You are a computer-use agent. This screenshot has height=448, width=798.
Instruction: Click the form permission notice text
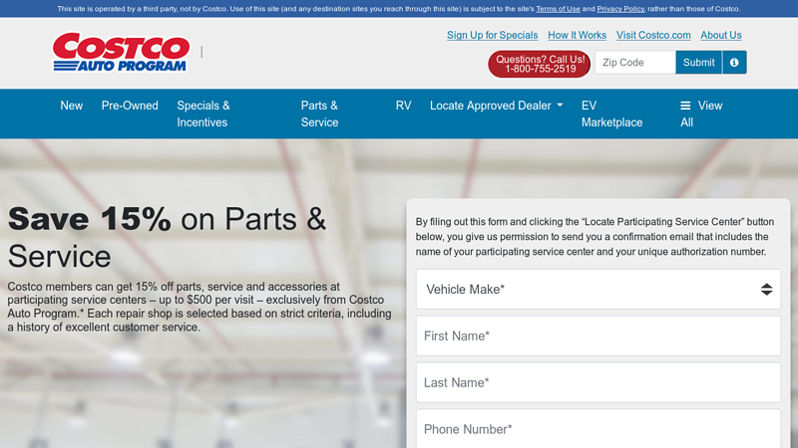pos(595,237)
